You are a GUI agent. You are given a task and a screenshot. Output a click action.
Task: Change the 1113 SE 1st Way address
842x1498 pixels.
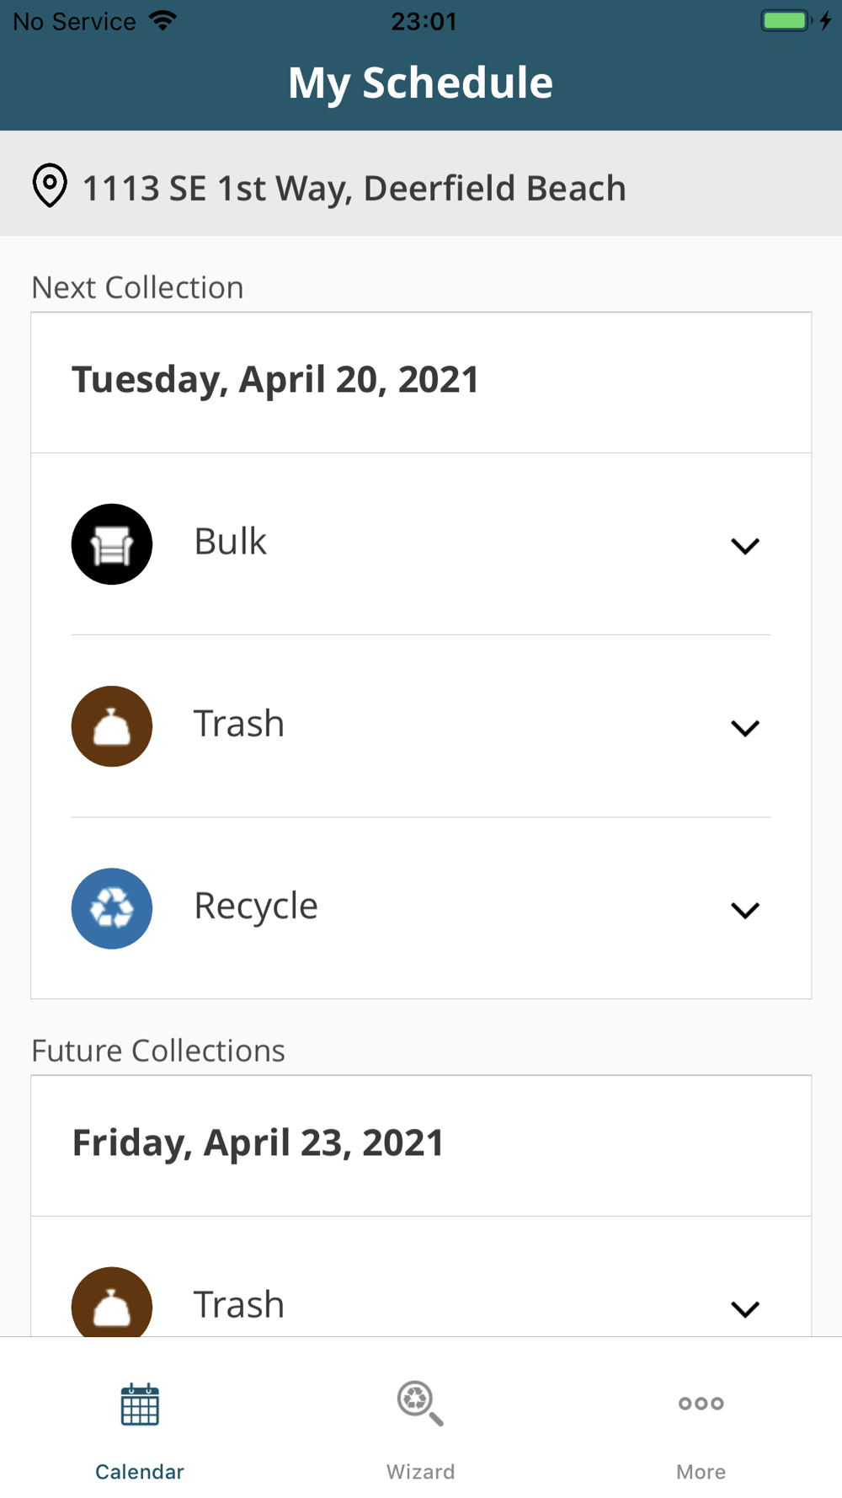(354, 188)
